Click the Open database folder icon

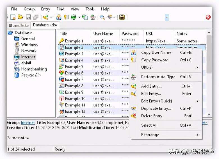tap(20, 17)
